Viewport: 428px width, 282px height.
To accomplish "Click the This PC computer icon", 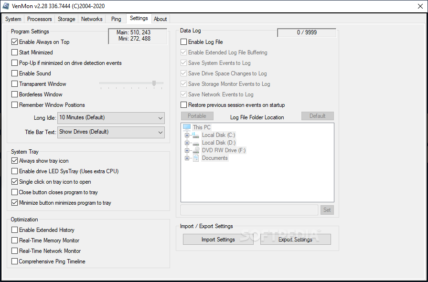I will [187, 127].
